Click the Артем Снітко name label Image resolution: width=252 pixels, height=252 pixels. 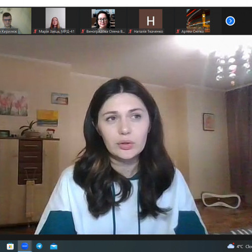coord(193,31)
